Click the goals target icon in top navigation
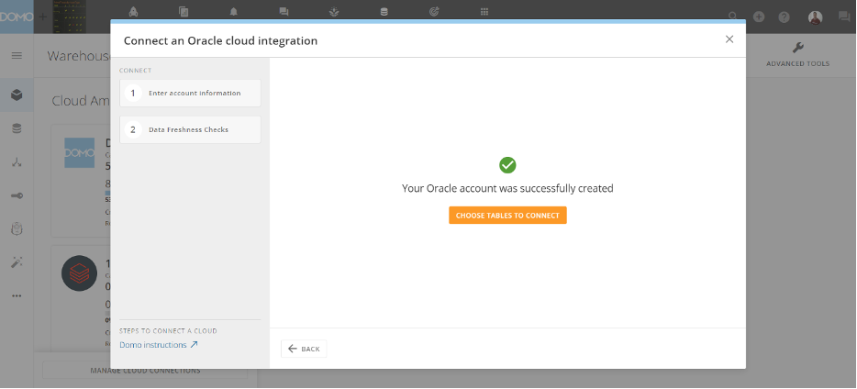Viewport: 857px width, 389px height. click(x=434, y=12)
